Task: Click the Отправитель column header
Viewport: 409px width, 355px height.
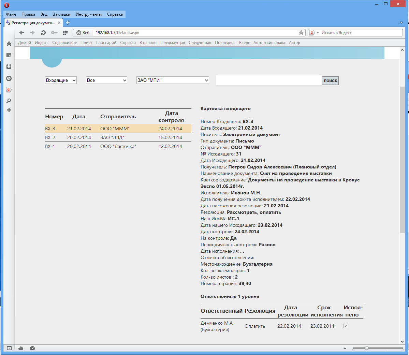Action: 118,117
